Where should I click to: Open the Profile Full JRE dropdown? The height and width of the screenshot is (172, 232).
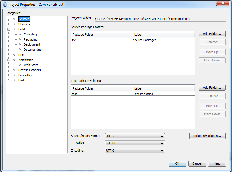[135, 143]
